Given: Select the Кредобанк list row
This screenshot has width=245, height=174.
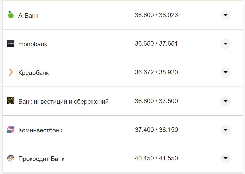Looking at the screenshot, I should click(x=33, y=72).
